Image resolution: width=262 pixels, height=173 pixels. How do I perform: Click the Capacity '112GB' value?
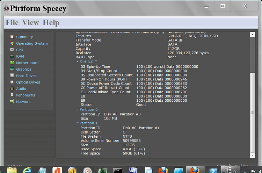174,49
